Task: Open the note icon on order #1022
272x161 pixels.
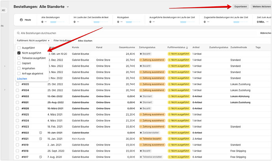Action: pyautogui.click(x=41, y=133)
